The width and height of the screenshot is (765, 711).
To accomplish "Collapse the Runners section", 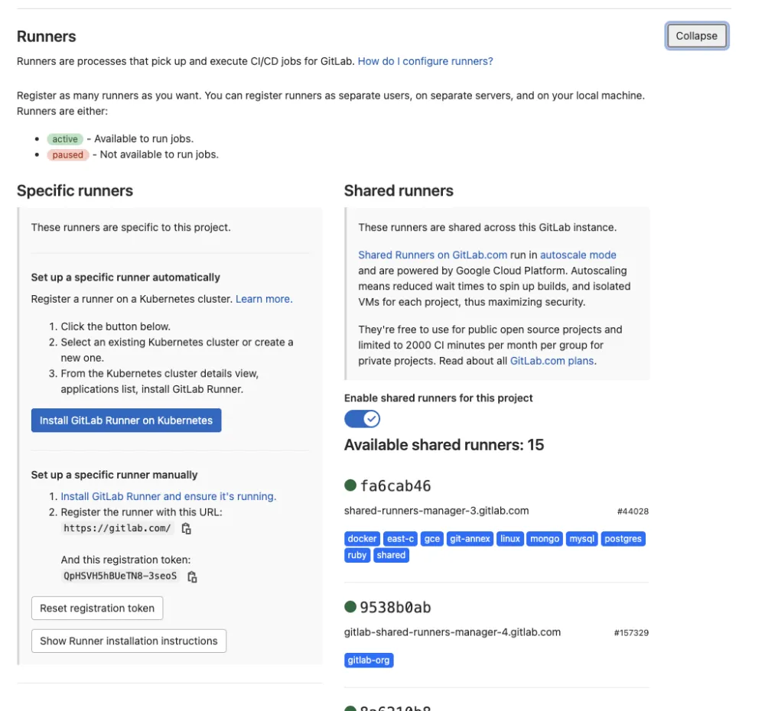I will coord(696,36).
